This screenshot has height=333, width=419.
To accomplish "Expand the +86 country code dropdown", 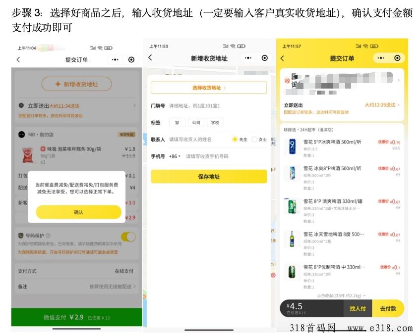I will pos(175,156).
